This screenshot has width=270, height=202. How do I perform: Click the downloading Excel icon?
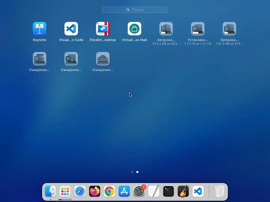tap(229, 28)
